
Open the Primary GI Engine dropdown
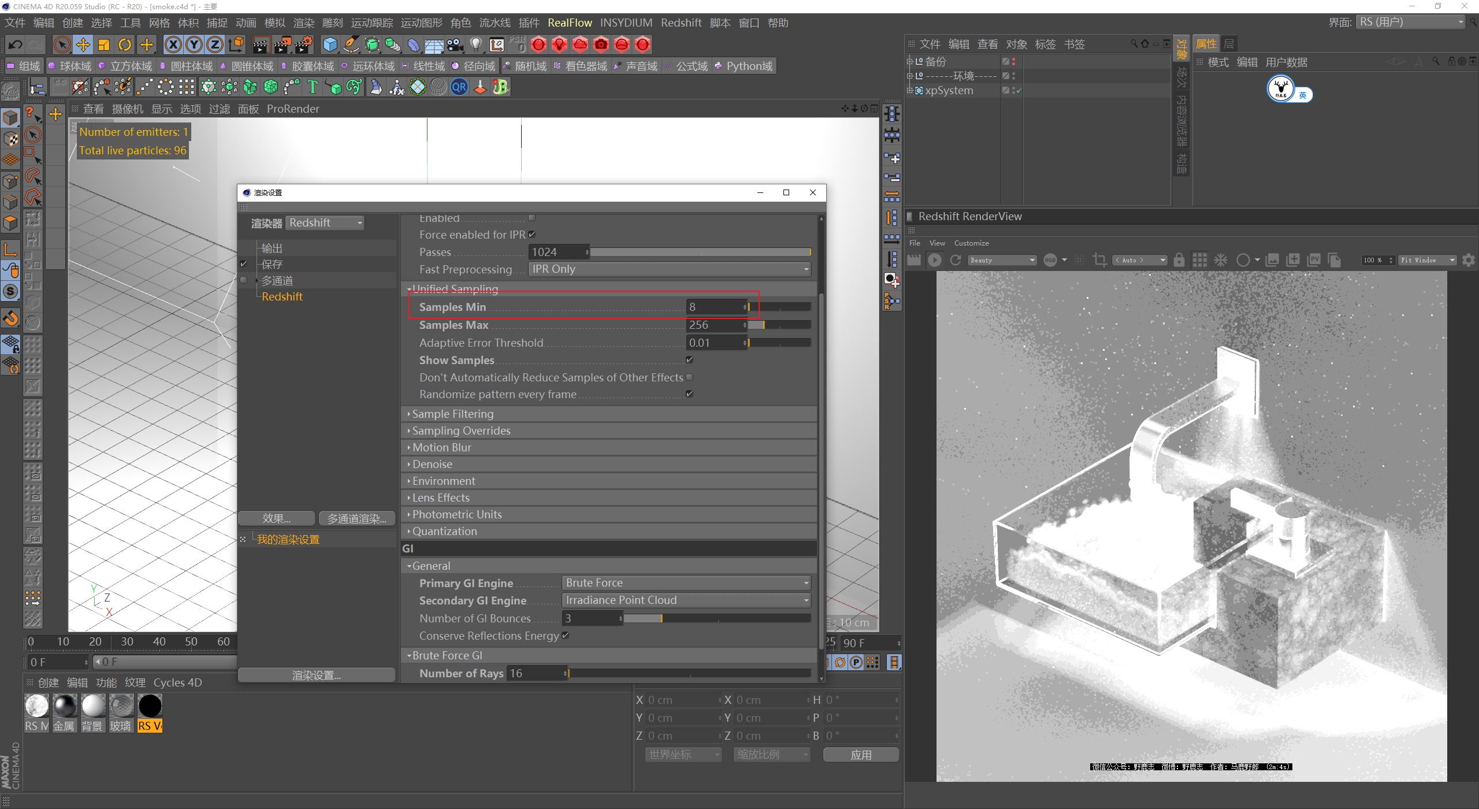pos(686,583)
